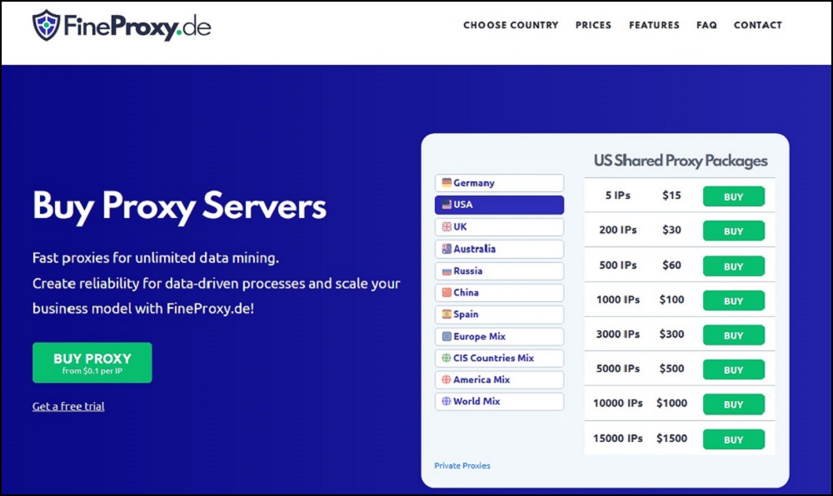Click the 15000 IPs label
Viewport: 833px width, 496px height.
click(618, 439)
